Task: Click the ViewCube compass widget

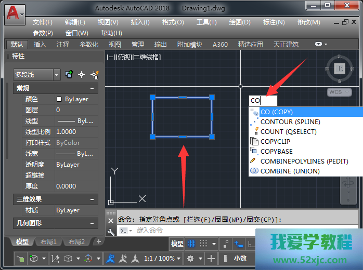Action: tap(339, 69)
